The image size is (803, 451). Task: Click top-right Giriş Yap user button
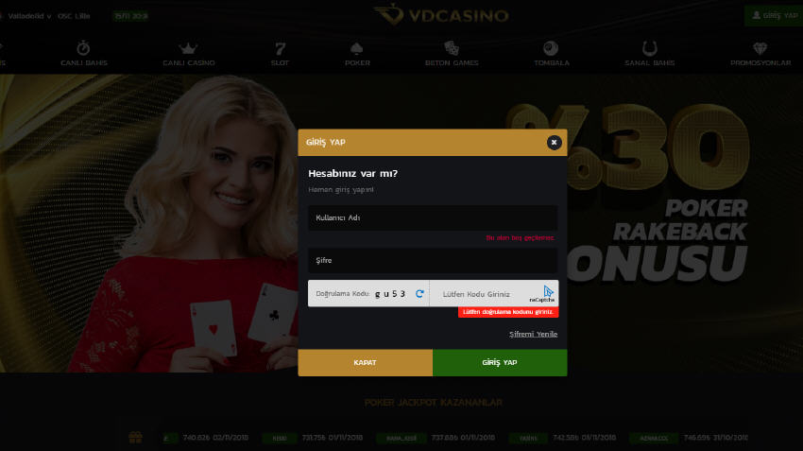point(774,15)
